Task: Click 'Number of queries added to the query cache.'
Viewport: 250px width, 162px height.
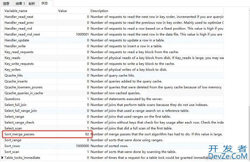Action: click(x=126, y=81)
